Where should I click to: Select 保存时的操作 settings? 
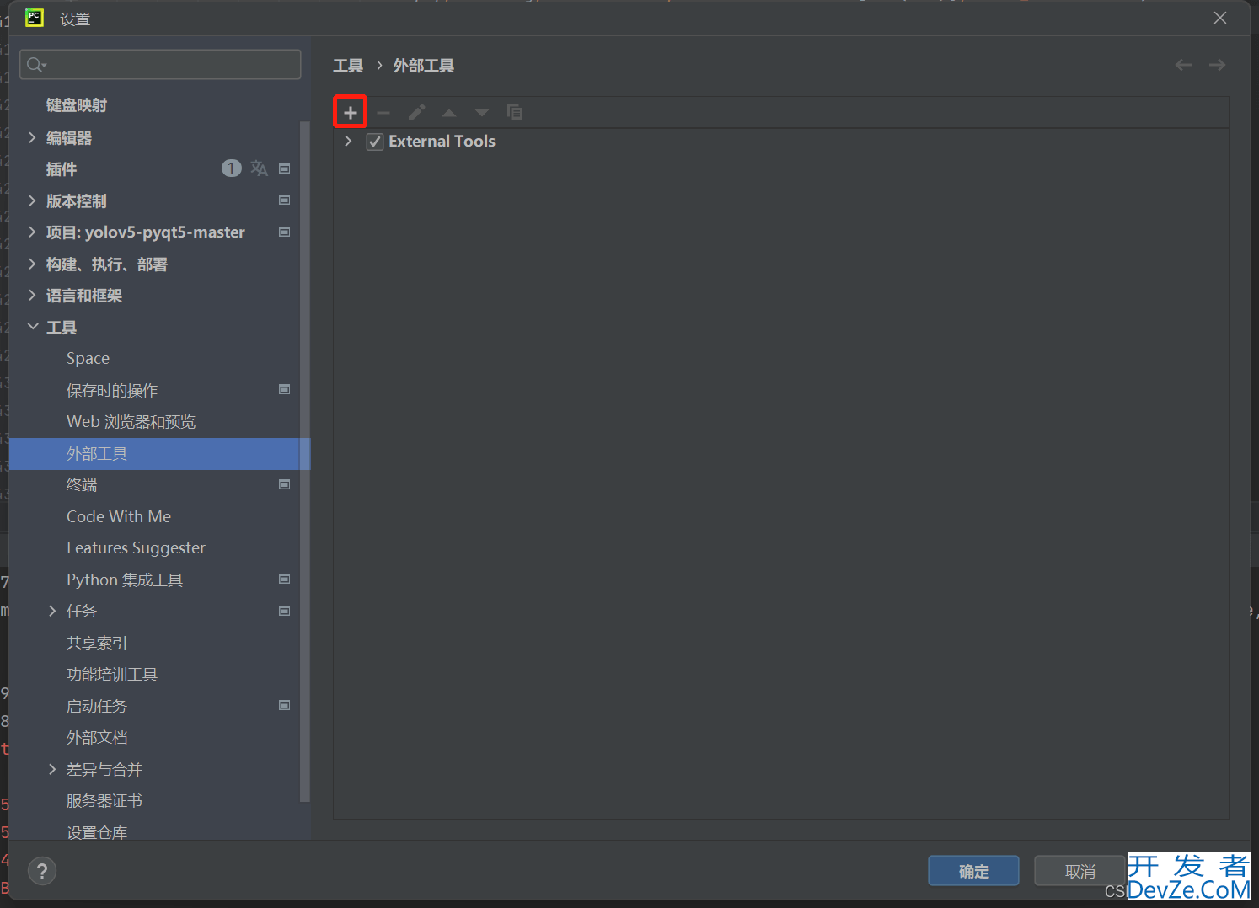point(112,390)
